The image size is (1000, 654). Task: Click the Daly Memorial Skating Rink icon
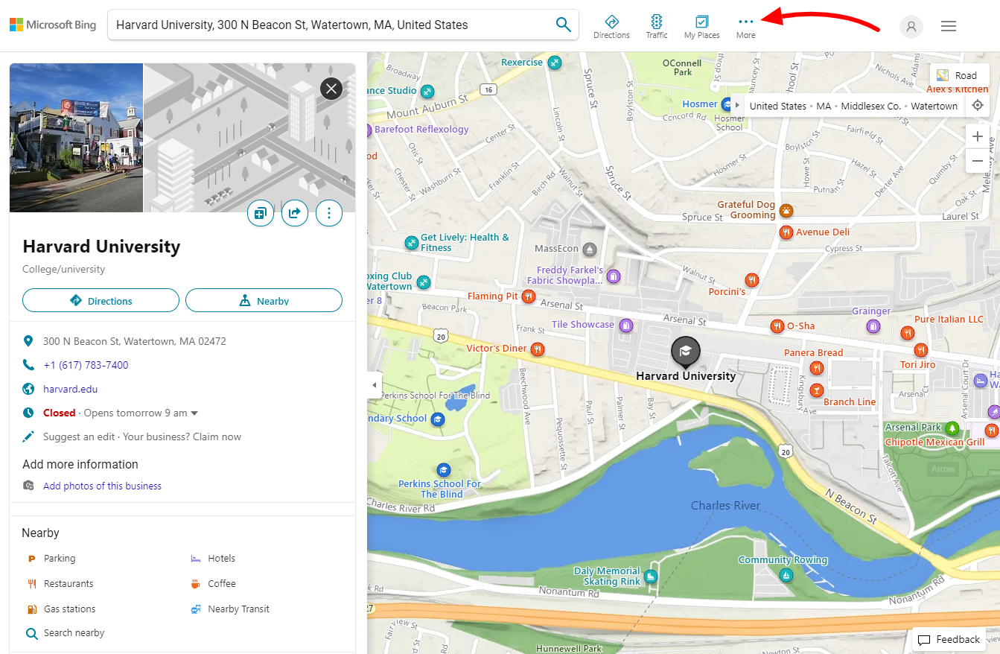point(650,576)
